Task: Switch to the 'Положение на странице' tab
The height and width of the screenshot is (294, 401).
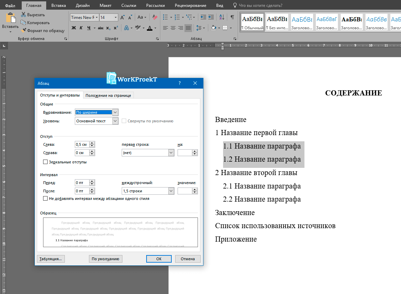Action: pos(108,95)
